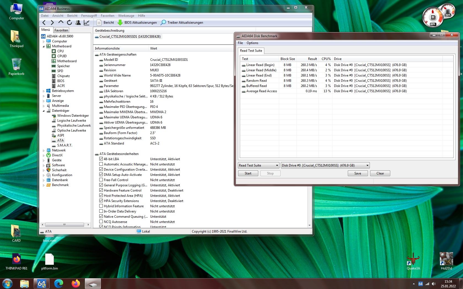Click the info list scroll-down arrow
Screen dimensions: 463x289
(309, 225)
